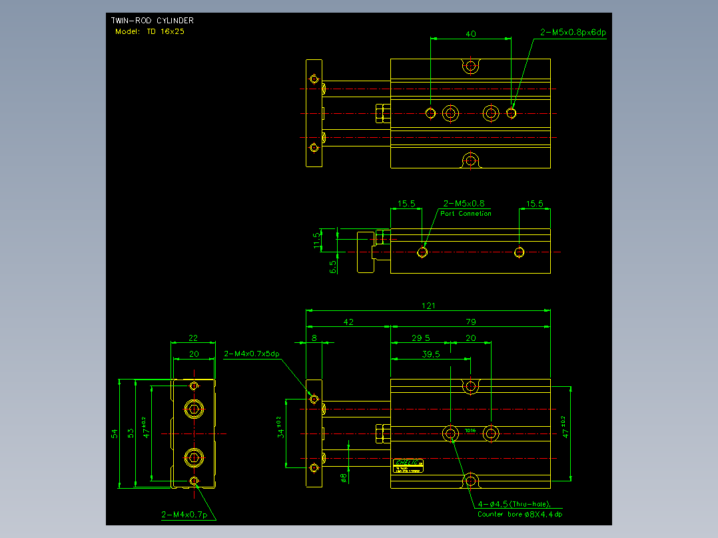Click the "79" body length dimension
The image size is (718, 538).
click(x=471, y=322)
